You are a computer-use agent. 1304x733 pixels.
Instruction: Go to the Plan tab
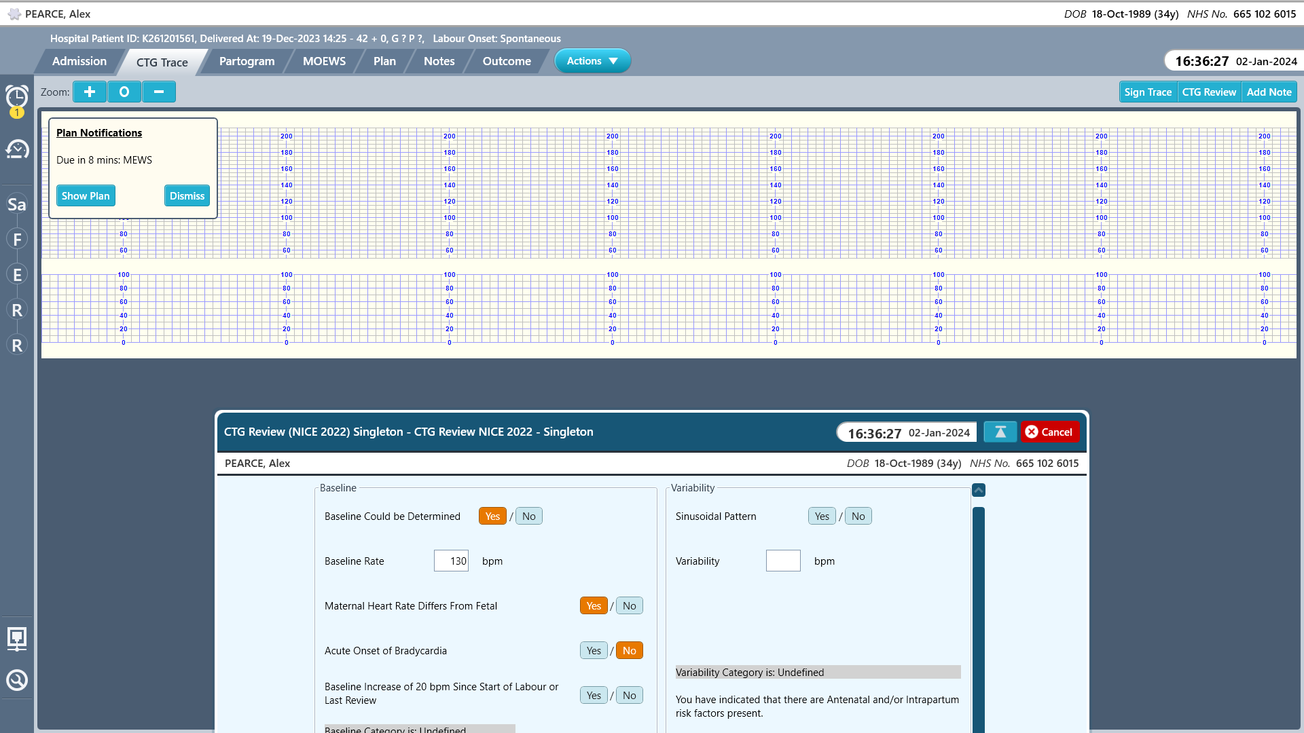[384, 61]
